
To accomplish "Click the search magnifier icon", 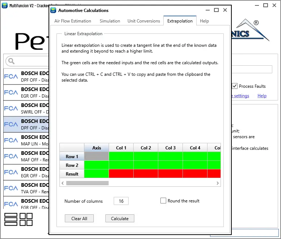I will tap(11, 61).
